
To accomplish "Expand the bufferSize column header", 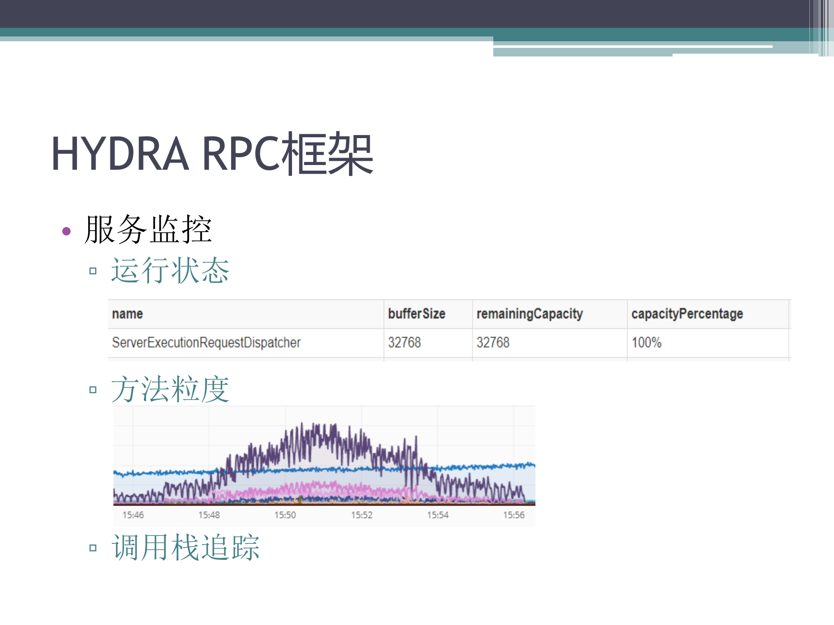I will tap(416, 313).
